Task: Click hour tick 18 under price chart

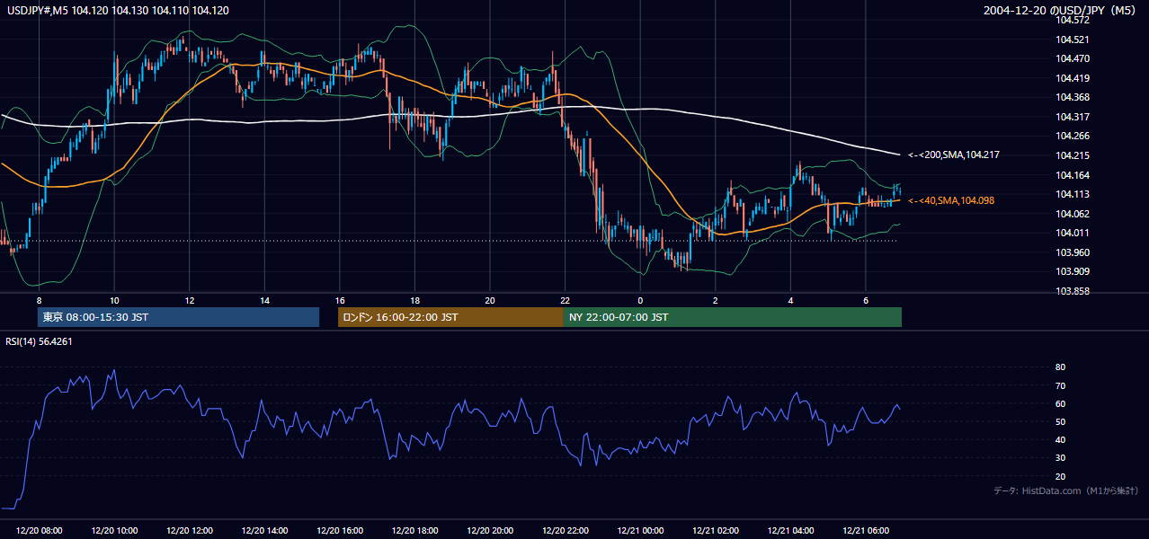Action: 414,301
